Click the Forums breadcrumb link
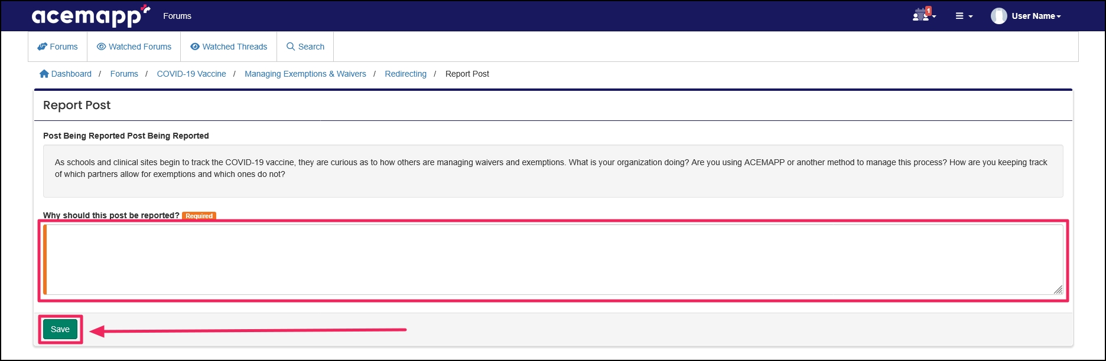1106x361 pixels. click(x=124, y=74)
